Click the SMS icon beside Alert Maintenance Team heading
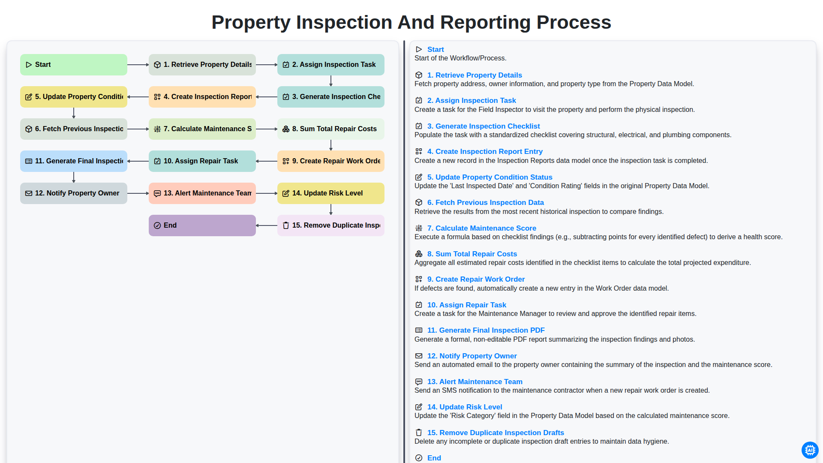 (419, 382)
